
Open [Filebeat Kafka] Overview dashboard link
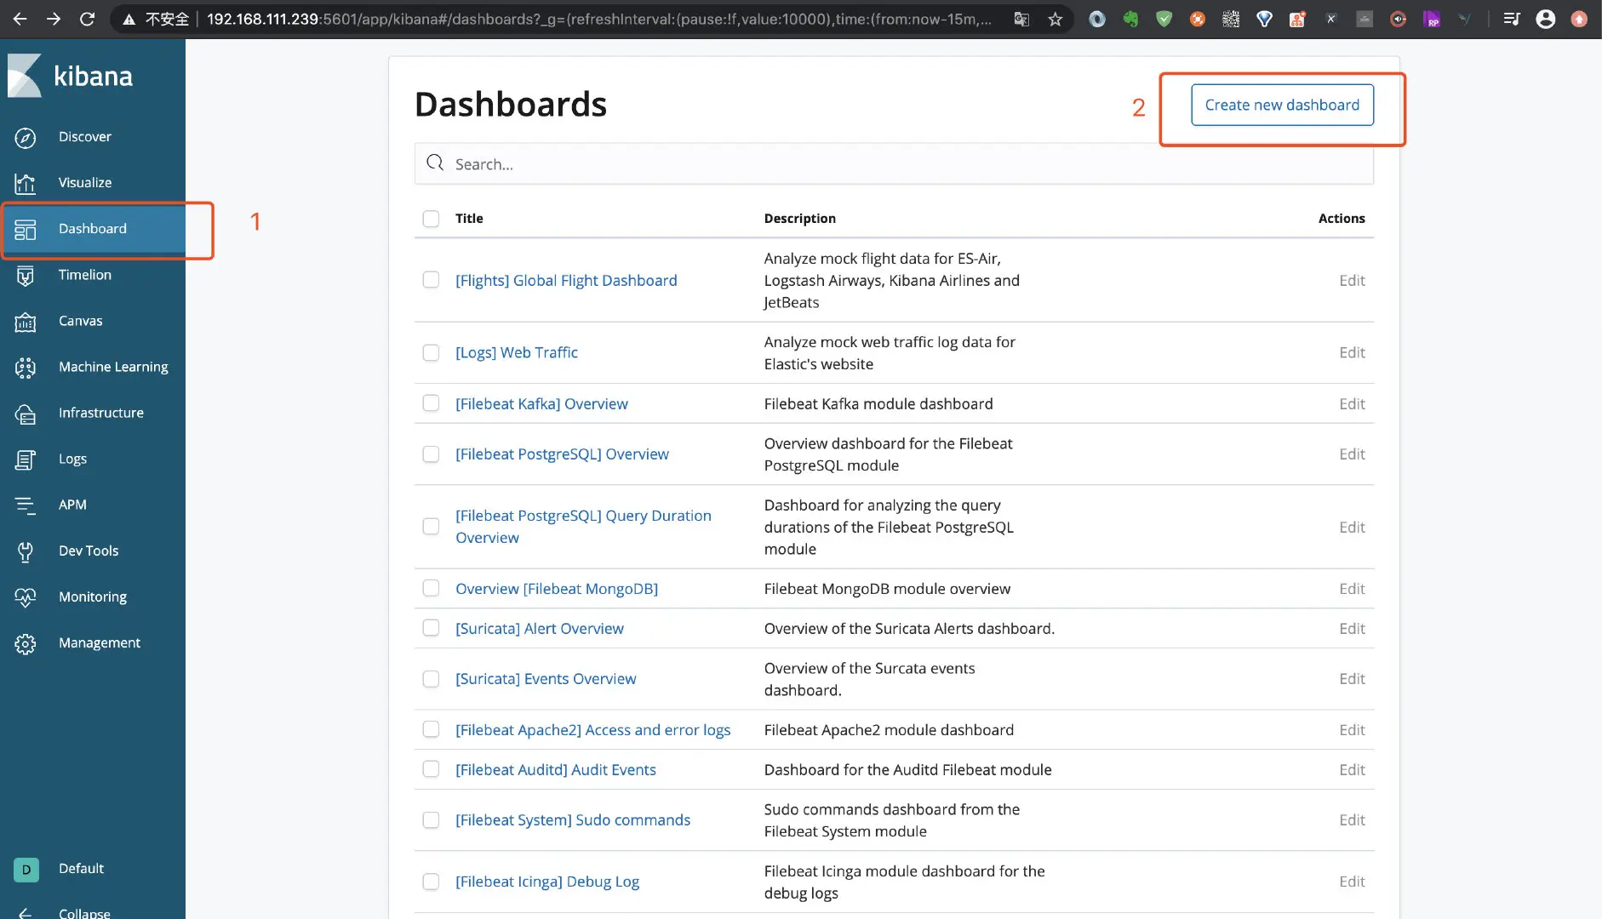click(541, 403)
